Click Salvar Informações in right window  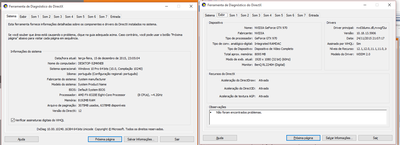point(339,138)
